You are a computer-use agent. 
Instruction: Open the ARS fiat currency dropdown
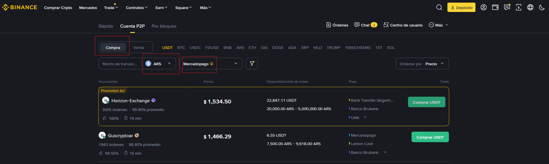coord(159,64)
